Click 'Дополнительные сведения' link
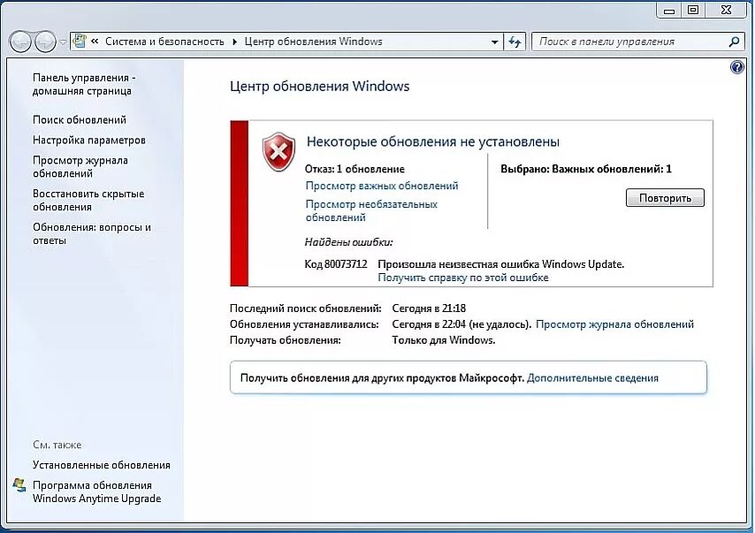 pos(592,378)
